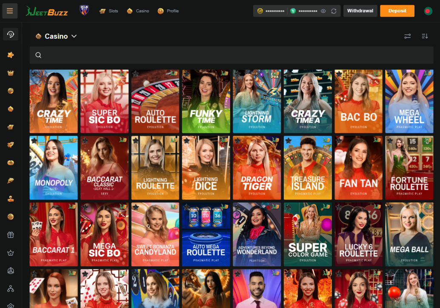Click the sort order icon
Screen dimensions: 440x308
pyautogui.click(x=424, y=36)
